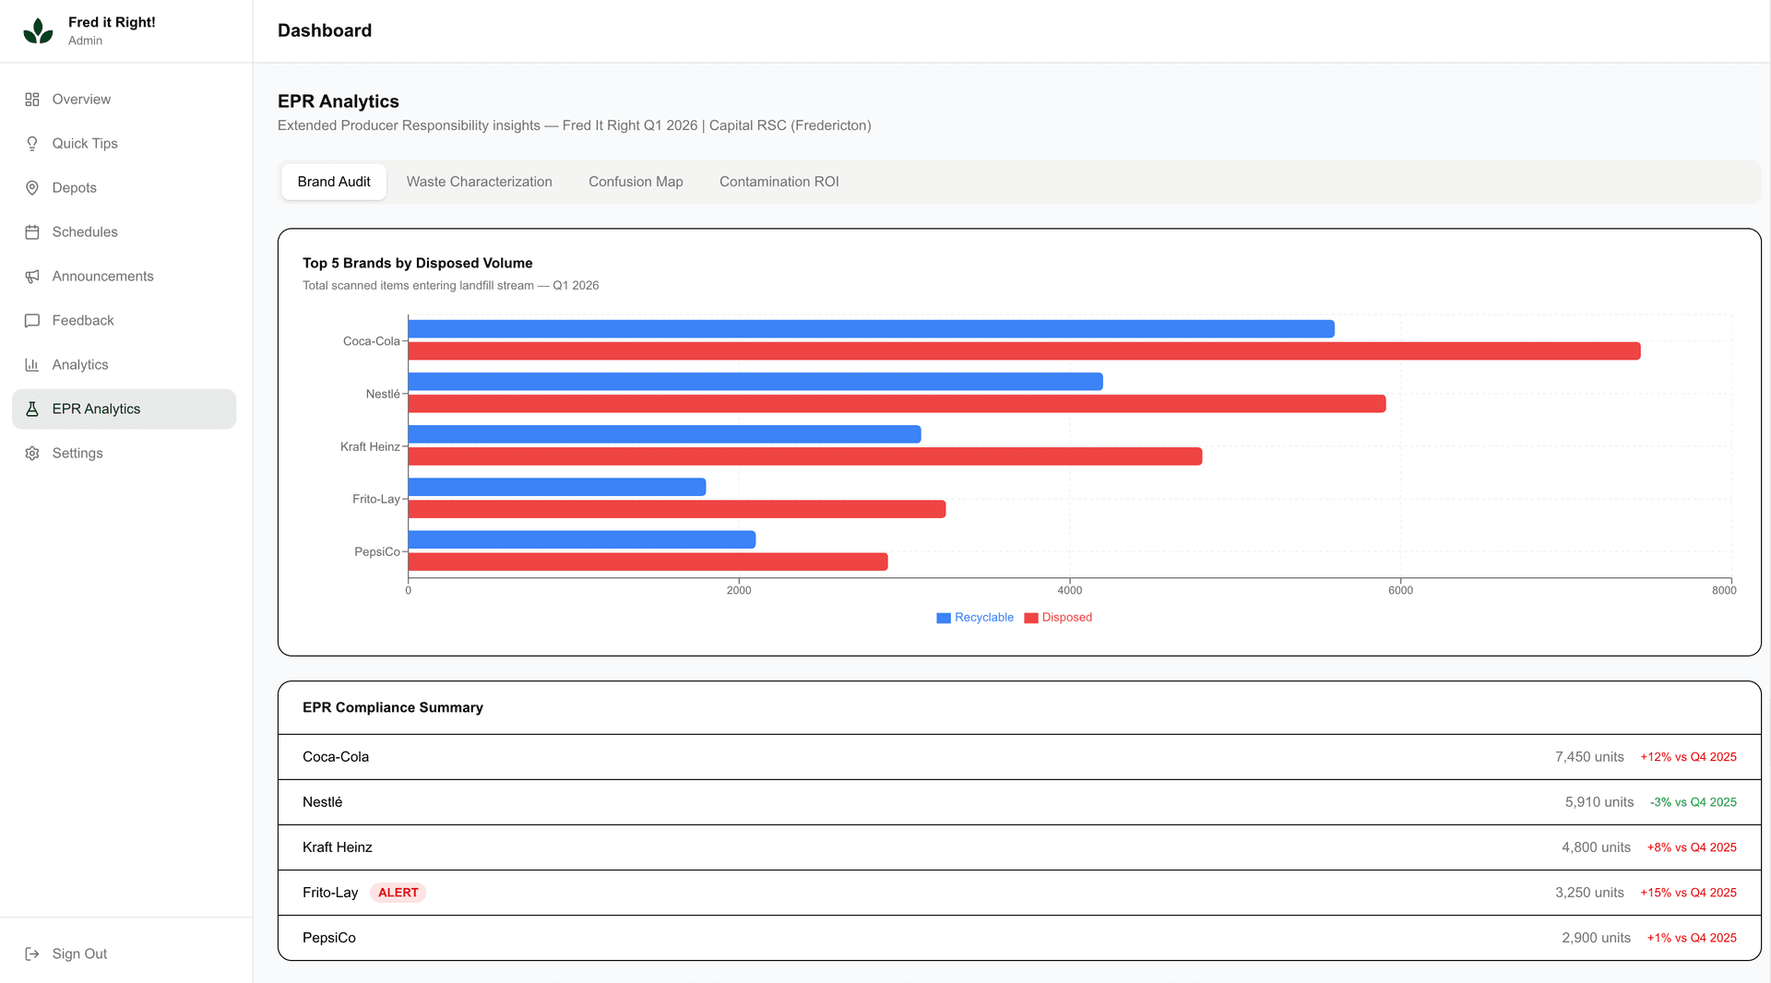
Task: Click Coca-Cola's blue recyclable bar
Action: click(872, 329)
